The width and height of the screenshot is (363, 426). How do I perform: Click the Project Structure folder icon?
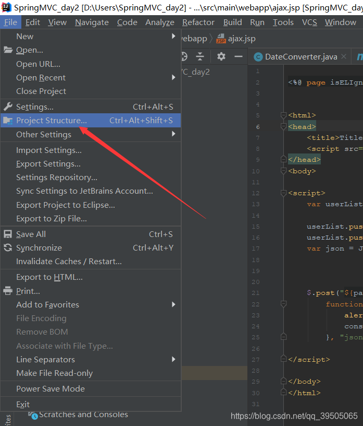tap(8, 121)
